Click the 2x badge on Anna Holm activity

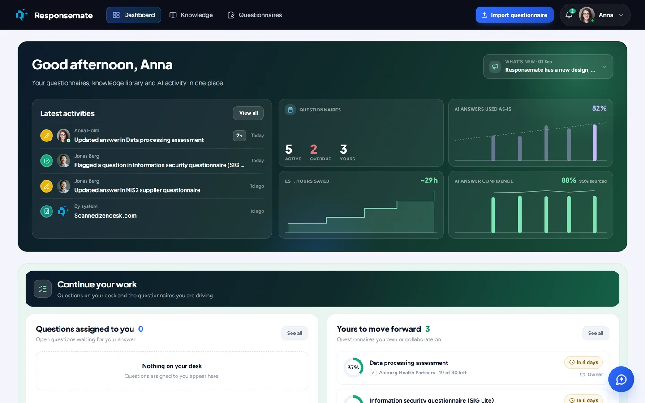pyautogui.click(x=240, y=136)
